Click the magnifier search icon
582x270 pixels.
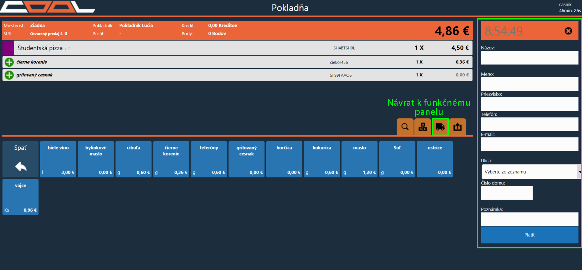[405, 127]
